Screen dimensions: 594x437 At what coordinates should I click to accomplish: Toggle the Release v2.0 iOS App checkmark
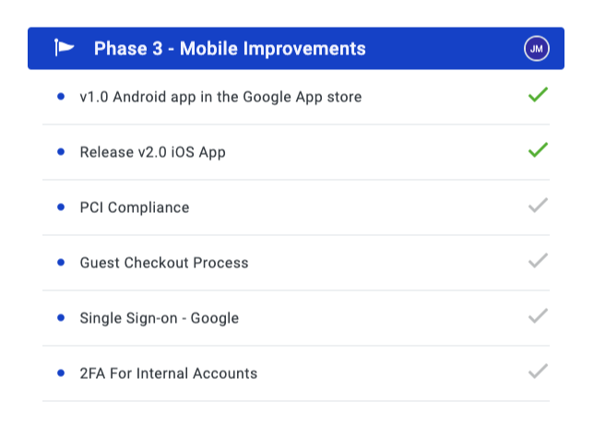click(538, 150)
